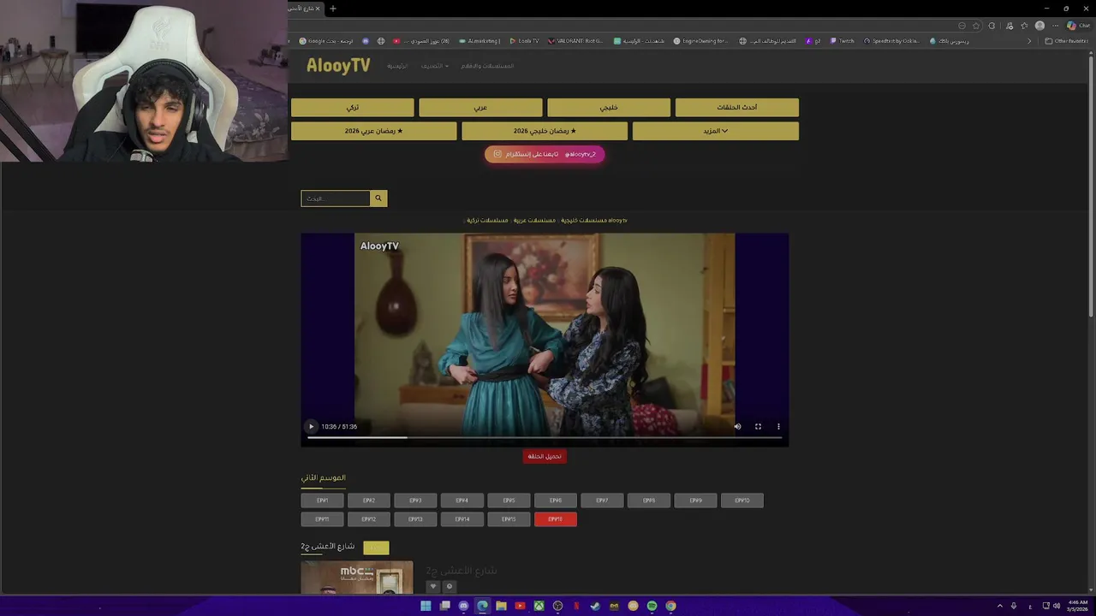Select episode EP#7

(602, 500)
